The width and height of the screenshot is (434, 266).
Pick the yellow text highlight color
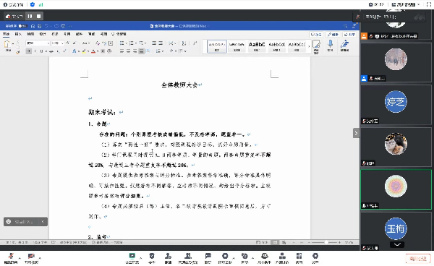coord(84,51)
